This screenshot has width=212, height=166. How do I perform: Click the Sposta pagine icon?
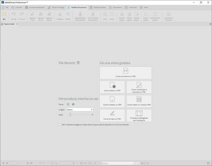(x=136, y=14)
